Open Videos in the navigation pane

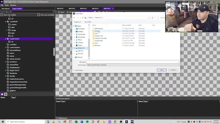pyautogui.click(x=80, y=45)
